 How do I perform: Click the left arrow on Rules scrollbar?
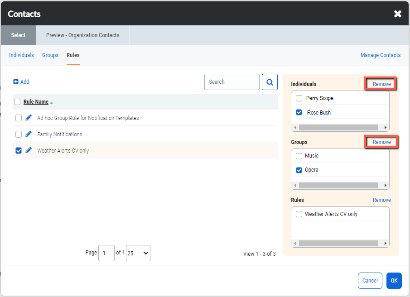294,243
